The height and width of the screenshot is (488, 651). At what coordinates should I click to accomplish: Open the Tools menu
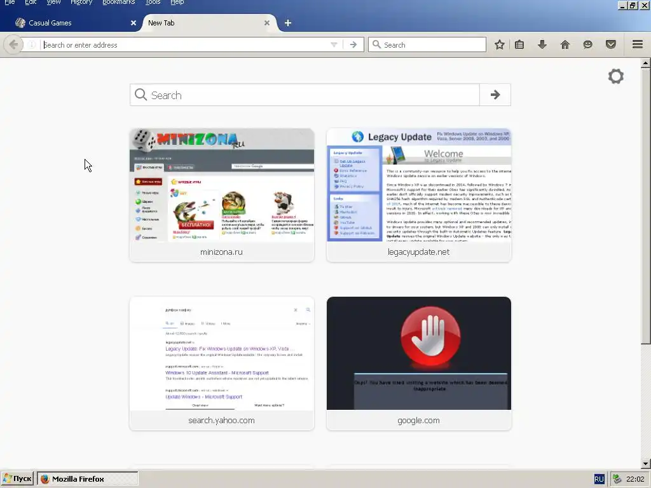(153, 3)
